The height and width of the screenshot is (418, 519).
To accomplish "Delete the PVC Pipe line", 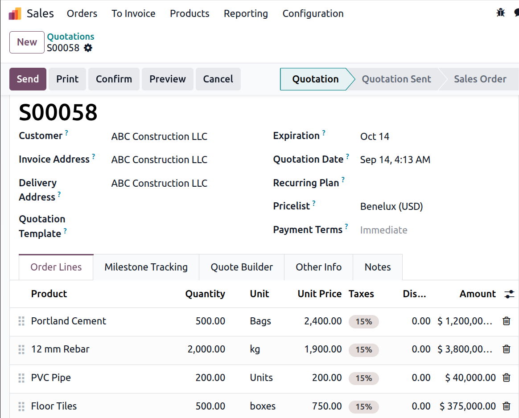I will click(507, 377).
